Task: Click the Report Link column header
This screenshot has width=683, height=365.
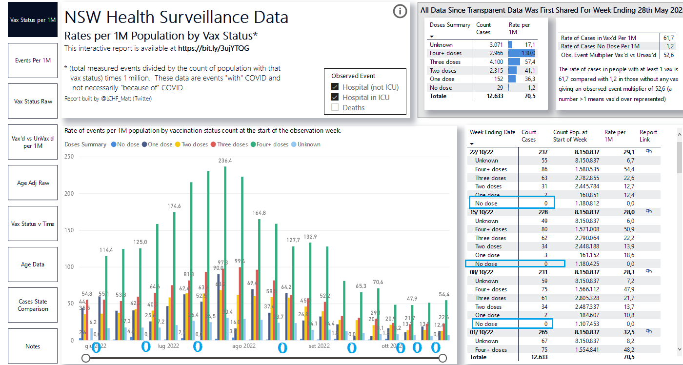Action: click(x=648, y=136)
